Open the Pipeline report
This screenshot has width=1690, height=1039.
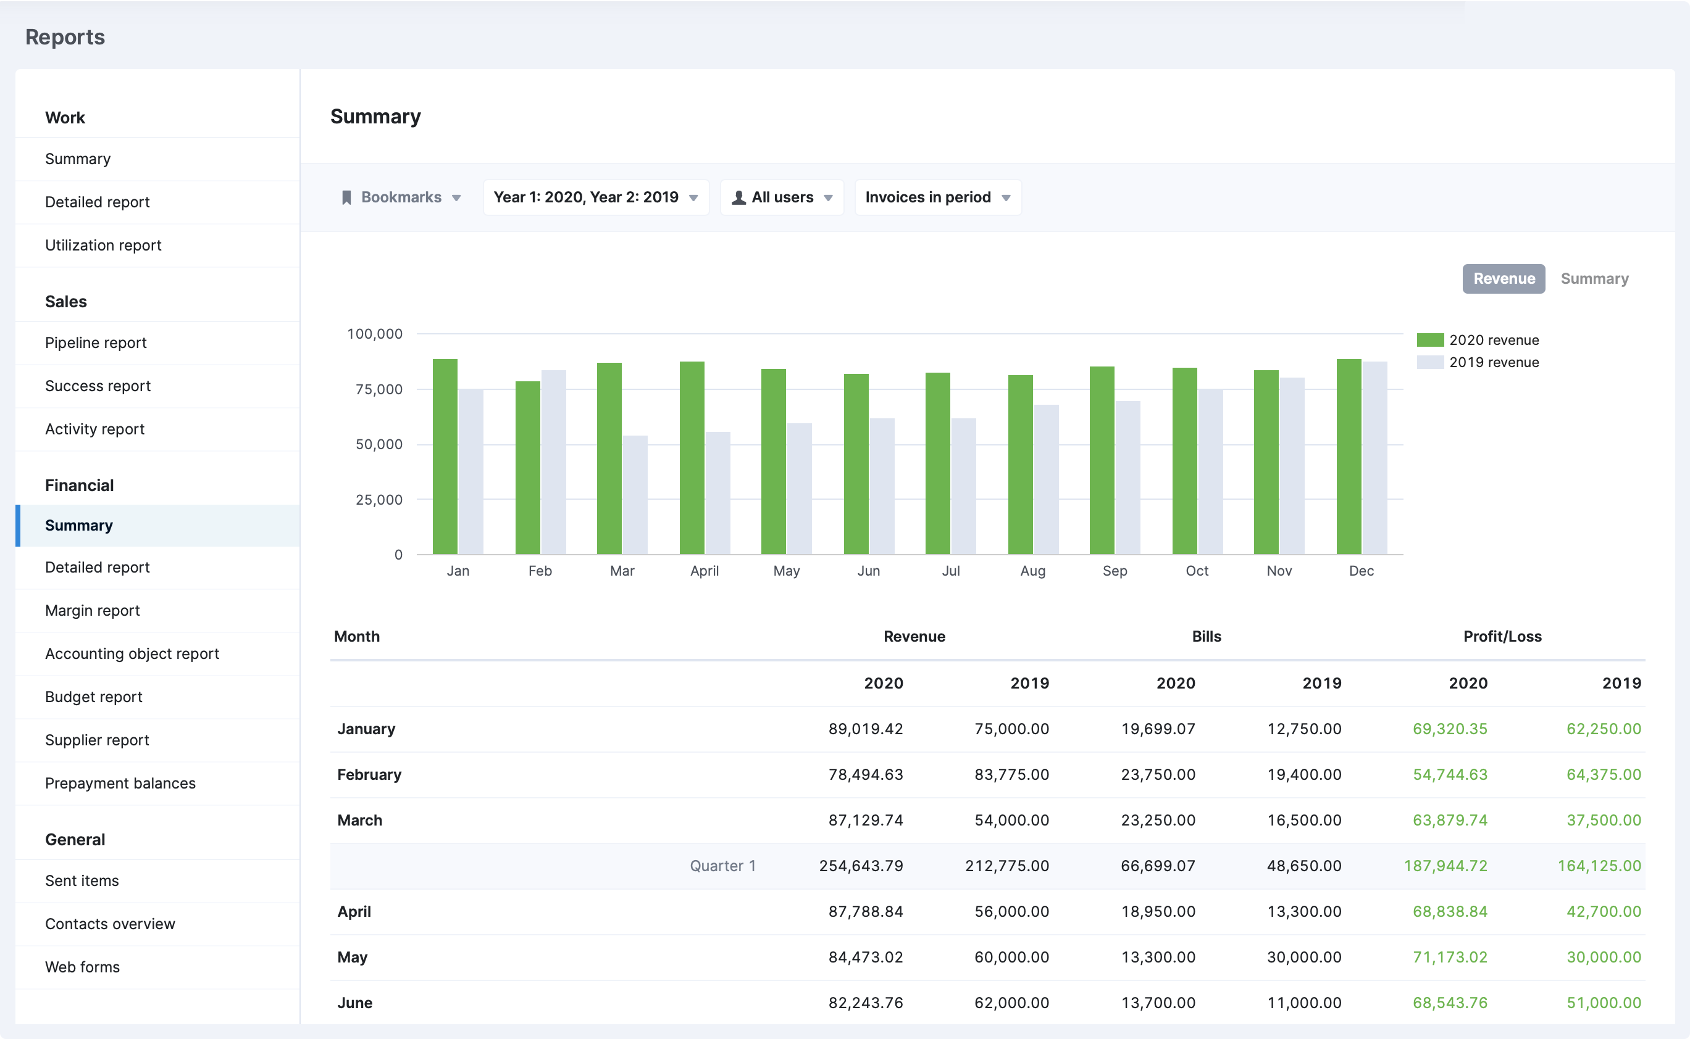point(157,343)
